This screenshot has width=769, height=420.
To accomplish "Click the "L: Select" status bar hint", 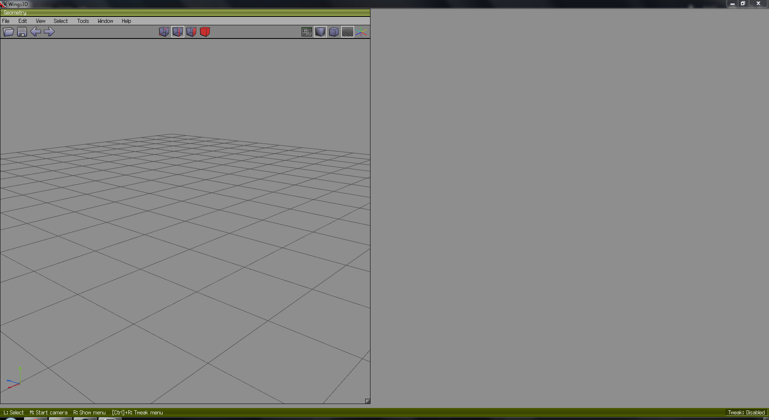I will click(x=14, y=412).
